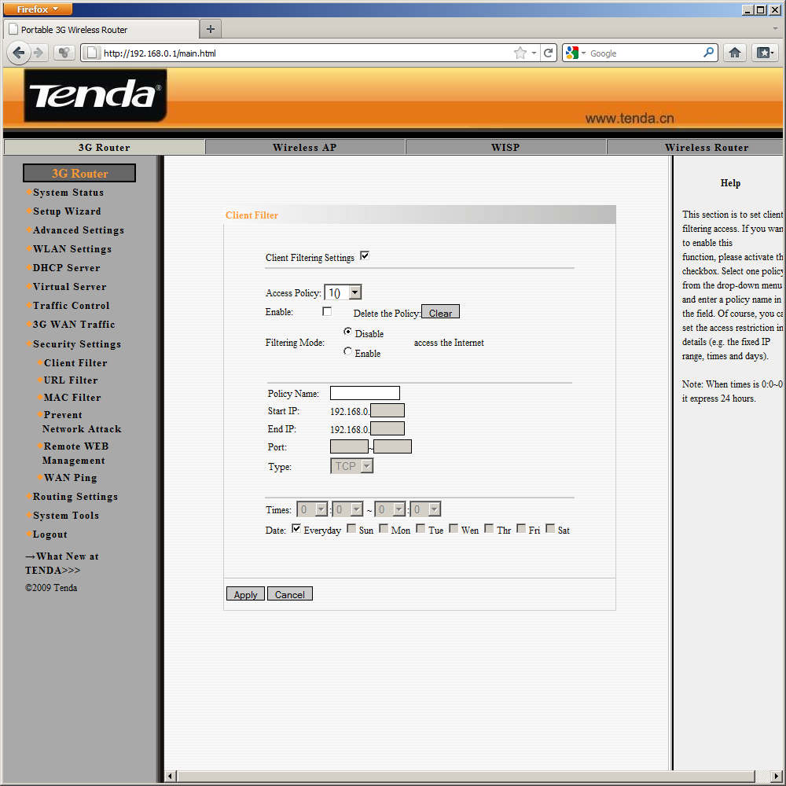This screenshot has width=786, height=786.
Task: Check the Mon day checkbox
Action: tap(384, 528)
